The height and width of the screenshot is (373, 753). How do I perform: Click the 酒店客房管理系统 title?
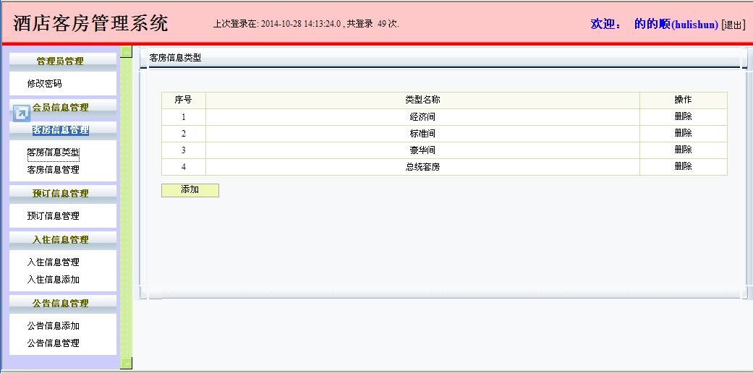tap(90, 23)
